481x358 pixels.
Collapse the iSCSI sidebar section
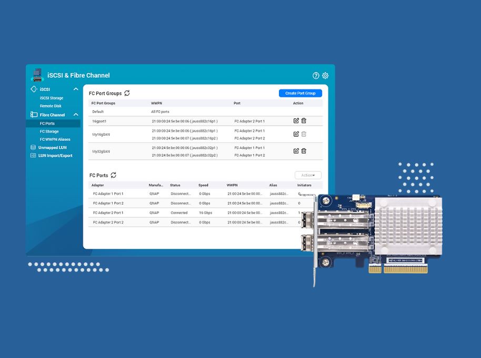(76, 89)
